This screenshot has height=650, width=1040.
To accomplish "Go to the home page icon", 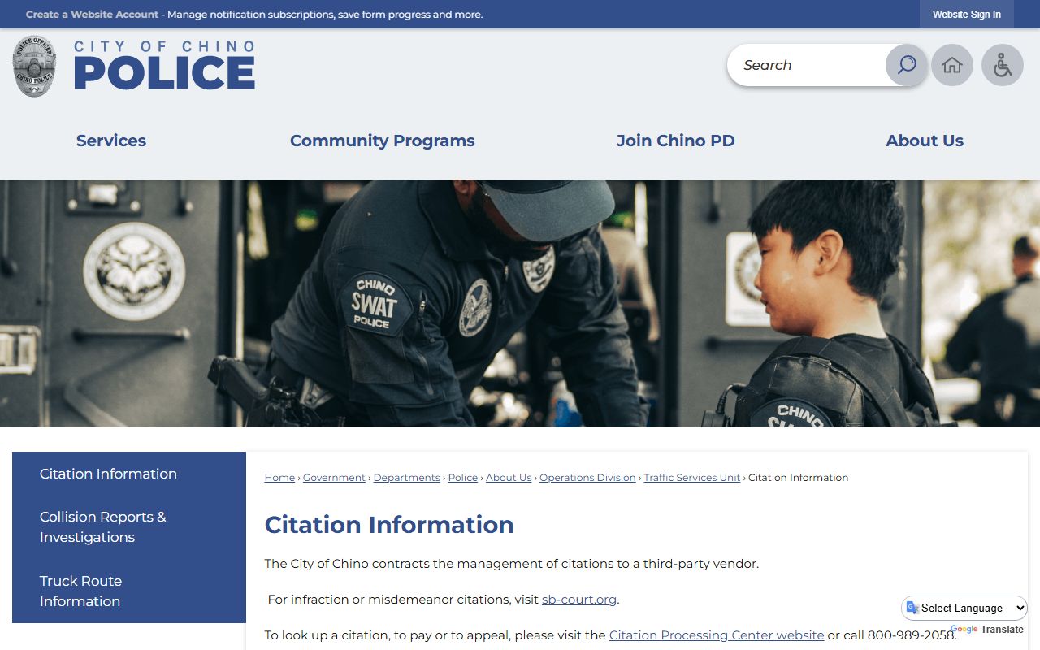I will [951, 65].
